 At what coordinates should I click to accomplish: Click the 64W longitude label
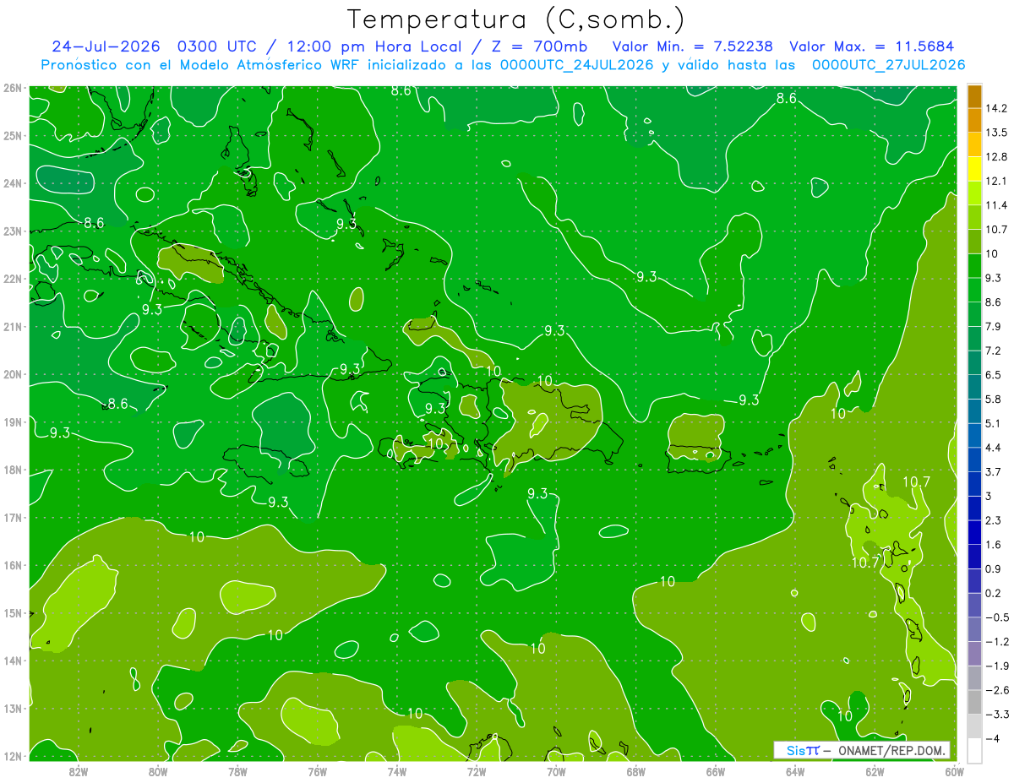[x=795, y=771]
